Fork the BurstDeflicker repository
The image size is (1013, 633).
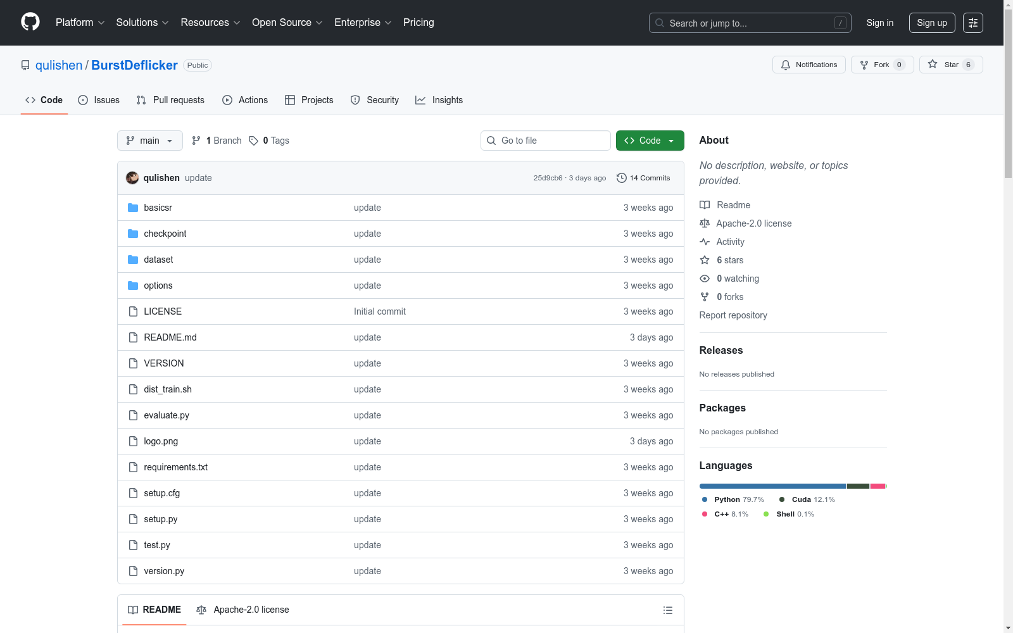coord(883,65)
